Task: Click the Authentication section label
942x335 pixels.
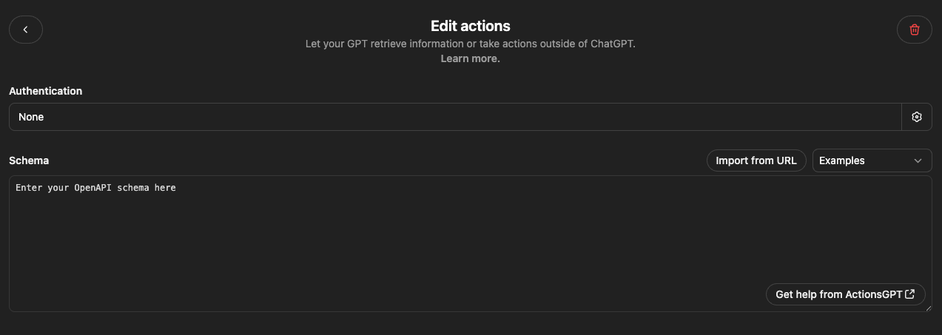Action: point(46,91)
